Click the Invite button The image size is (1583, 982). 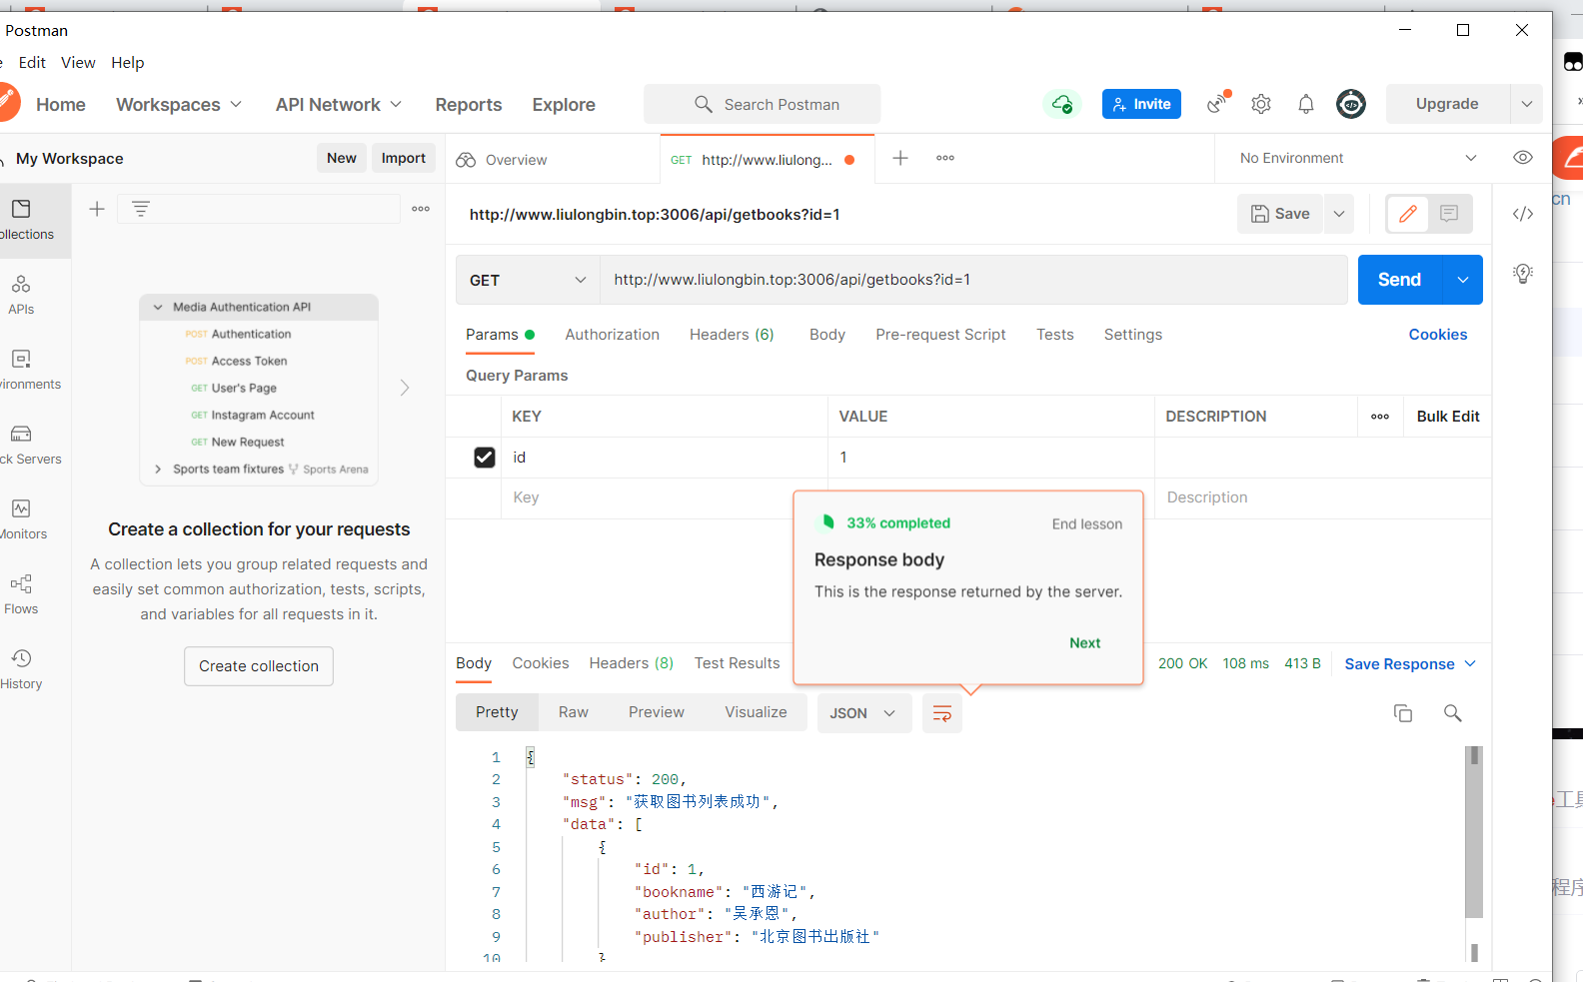pos(1141,104)
